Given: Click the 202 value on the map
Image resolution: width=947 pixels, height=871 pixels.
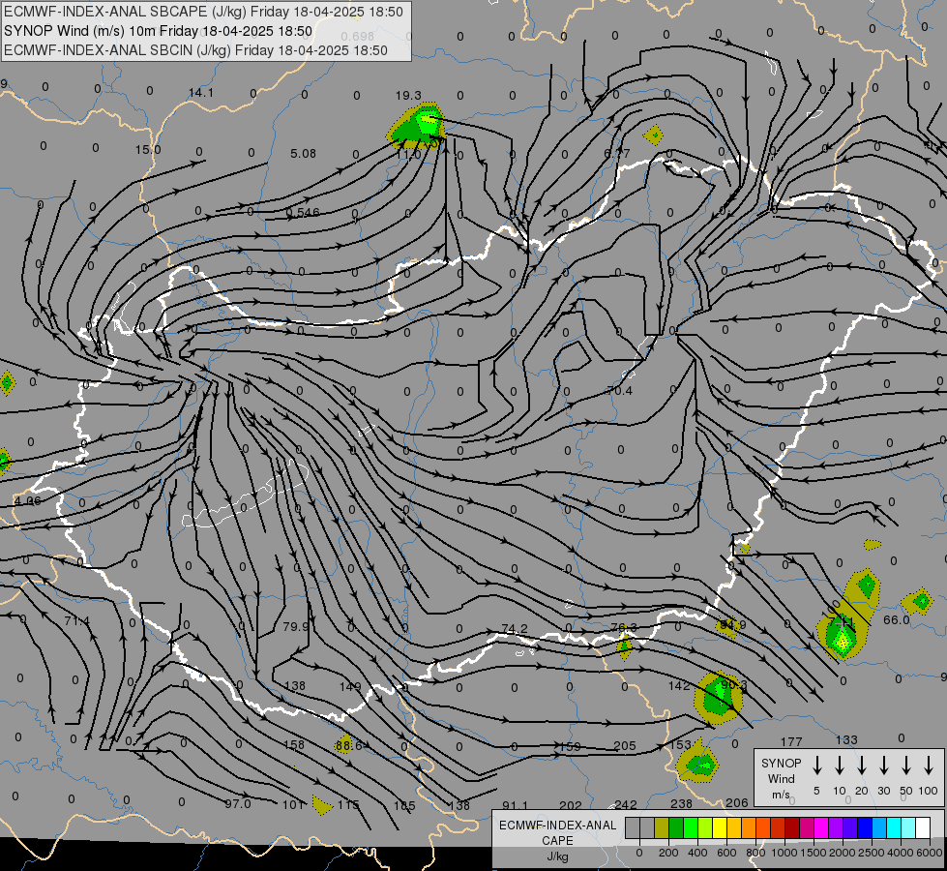Looking at the screenshot, I should coord(570,805).
